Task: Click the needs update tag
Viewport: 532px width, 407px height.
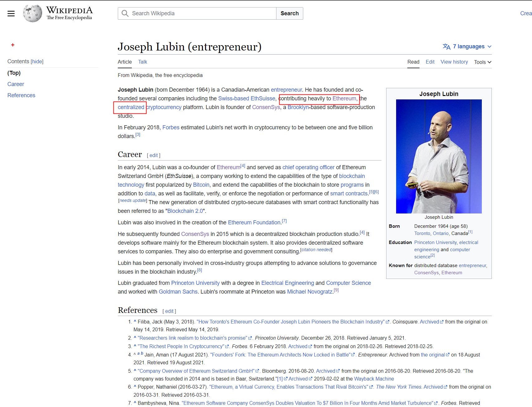Action: pyautogui.click(x=133, y=200)
